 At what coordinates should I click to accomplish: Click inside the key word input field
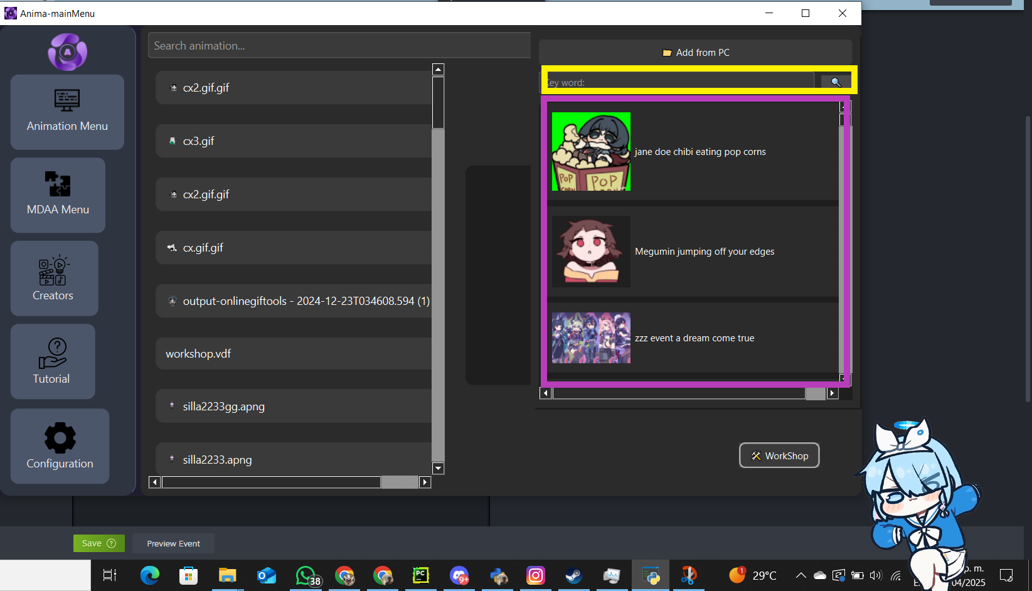678,82
